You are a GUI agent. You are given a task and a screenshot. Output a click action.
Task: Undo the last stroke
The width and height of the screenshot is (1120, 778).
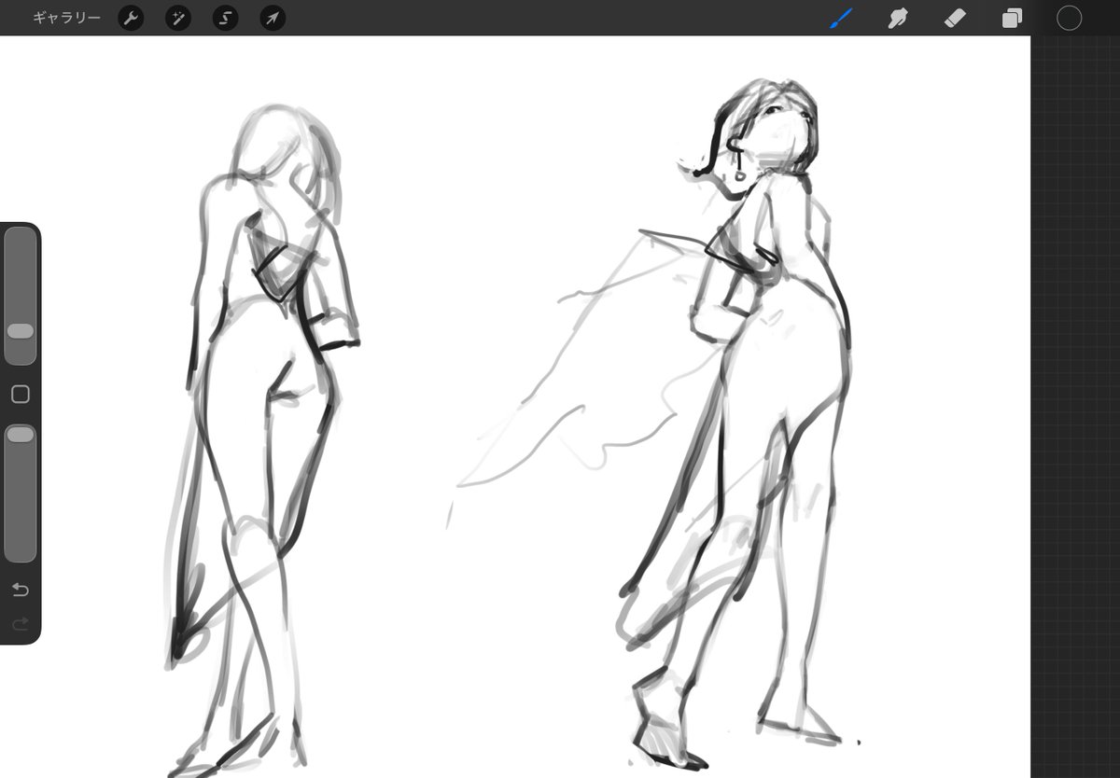tap(20, 590)
